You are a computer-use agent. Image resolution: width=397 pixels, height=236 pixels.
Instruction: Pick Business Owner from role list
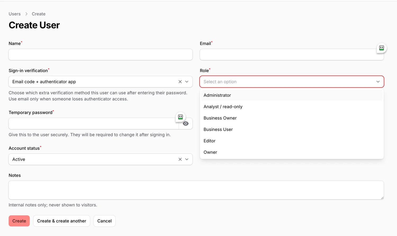point(292,118)
